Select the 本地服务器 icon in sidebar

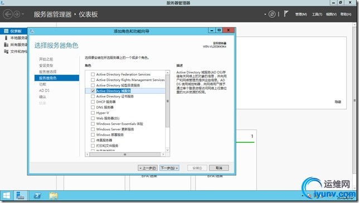(x=6, y=38)
